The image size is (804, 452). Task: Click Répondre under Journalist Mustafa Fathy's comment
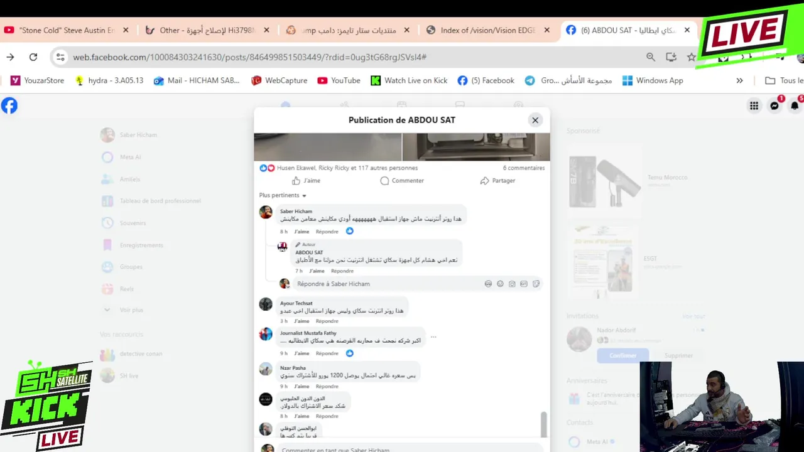tap(327, 353)
